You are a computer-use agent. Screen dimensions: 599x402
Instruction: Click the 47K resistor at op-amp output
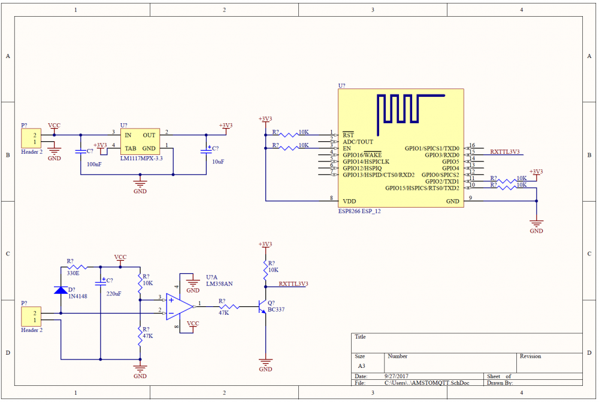pos(229,307)
